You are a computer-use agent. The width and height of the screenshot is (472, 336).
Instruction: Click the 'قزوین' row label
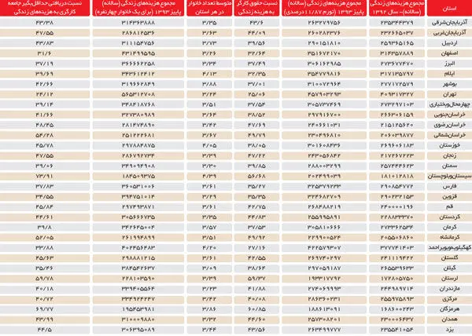click(449, 196)
